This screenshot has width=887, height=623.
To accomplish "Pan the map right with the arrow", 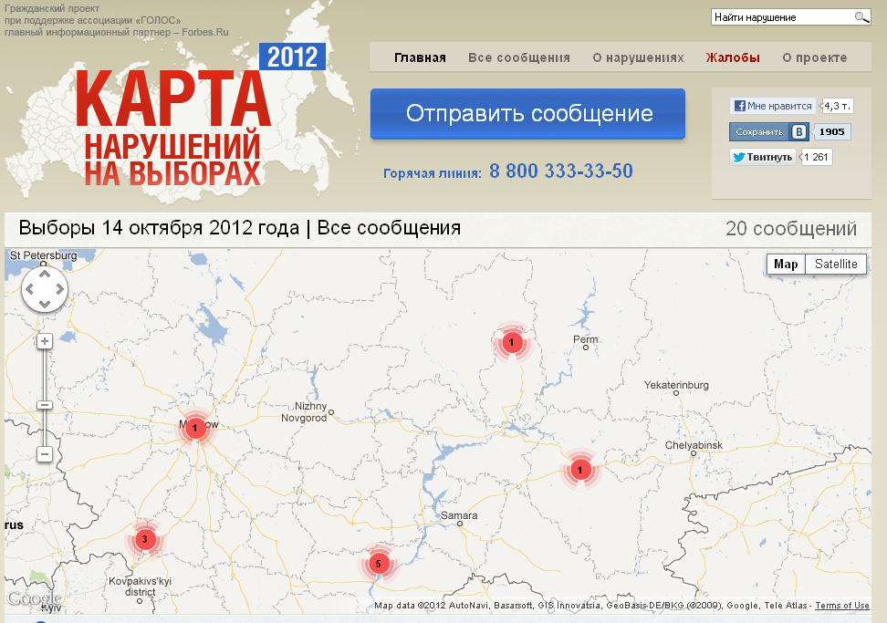I will click(x=59, y=290).
